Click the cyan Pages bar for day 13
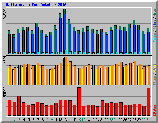 tap(66, 52)
